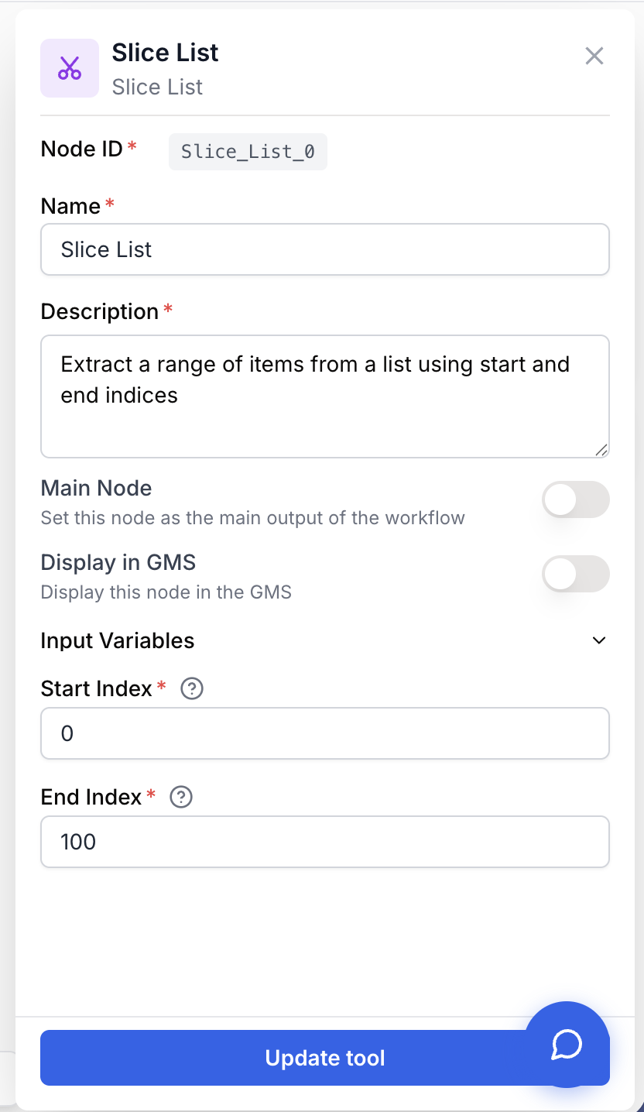644x1112 pixels.
Task: Click the Input Variables section header
Action: pyautogui.click(x=325, y=640)
